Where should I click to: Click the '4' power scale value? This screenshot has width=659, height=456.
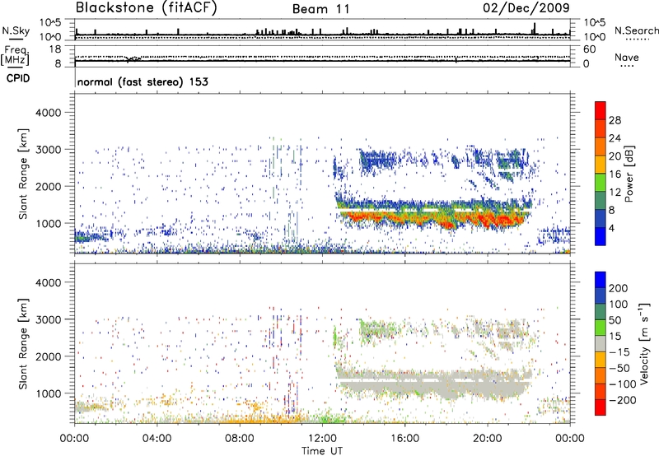(x=611, y=228)
